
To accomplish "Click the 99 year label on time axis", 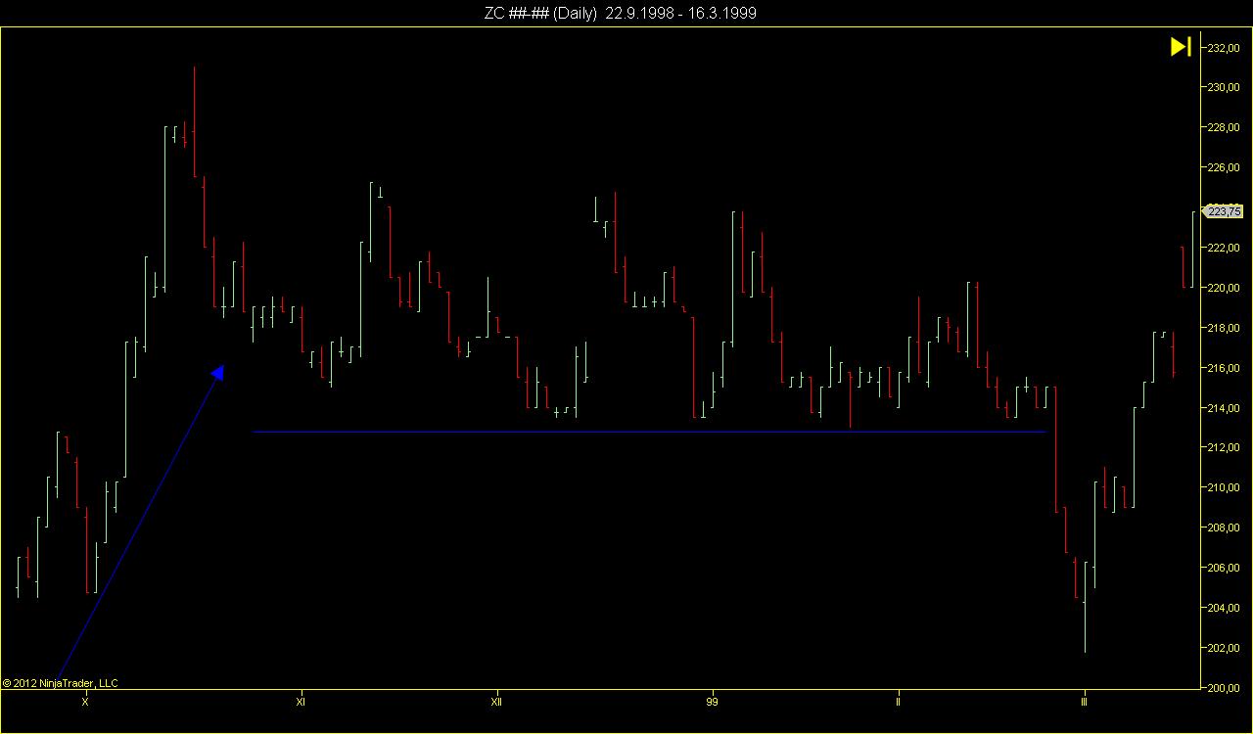I will click(712, 703).
